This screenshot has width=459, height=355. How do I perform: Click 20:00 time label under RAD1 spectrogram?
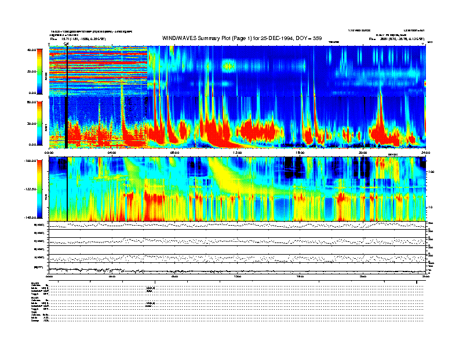(x=363, y=153)
